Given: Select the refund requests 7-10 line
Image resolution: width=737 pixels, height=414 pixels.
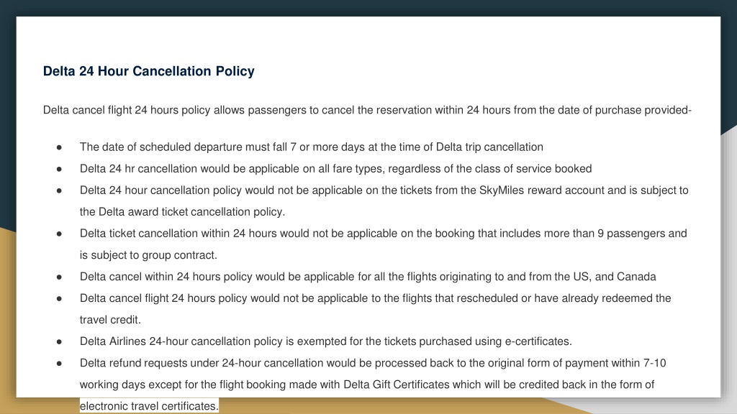Looking at the screenshot, I should click(373, 363).
